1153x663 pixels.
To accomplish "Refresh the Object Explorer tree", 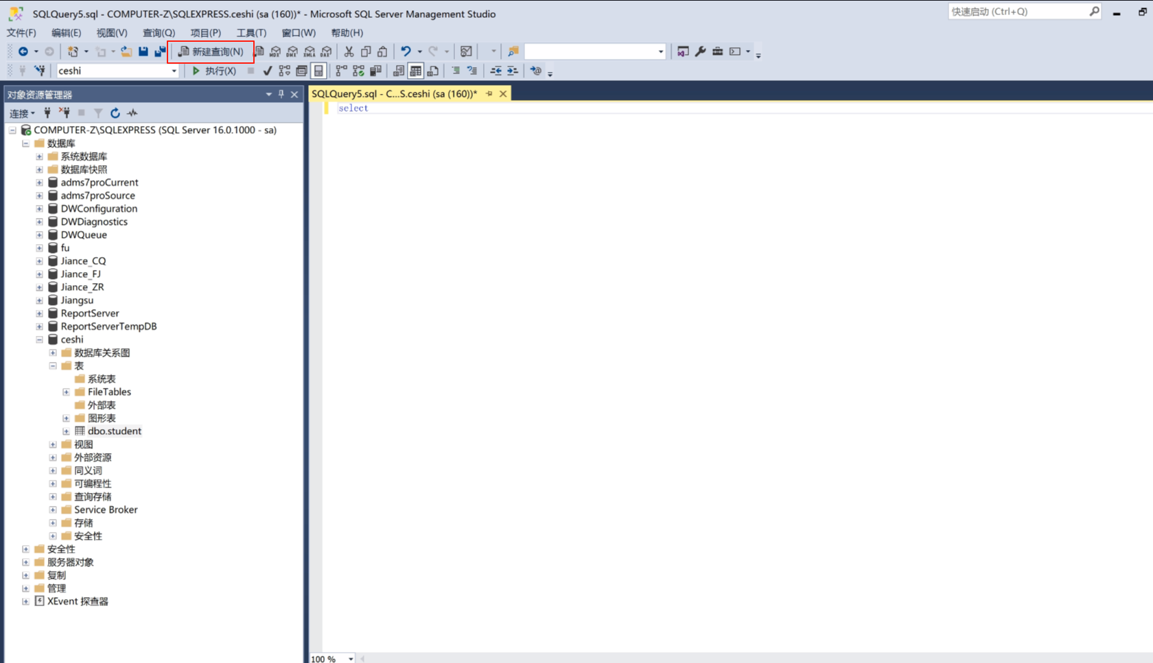I will tap(115, 112).
